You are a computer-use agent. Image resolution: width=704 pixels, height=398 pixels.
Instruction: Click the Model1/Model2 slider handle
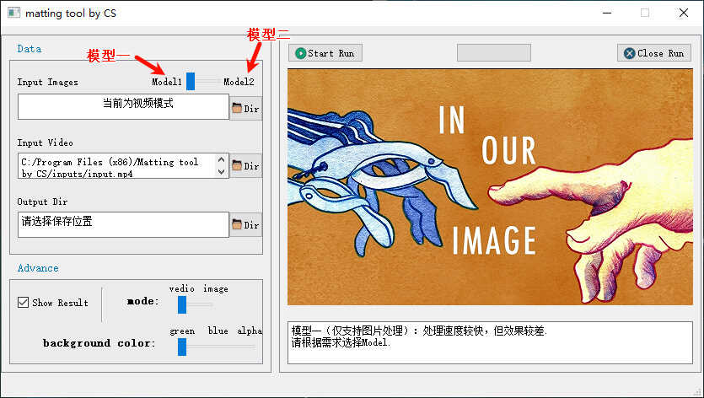tap(191, 82)
